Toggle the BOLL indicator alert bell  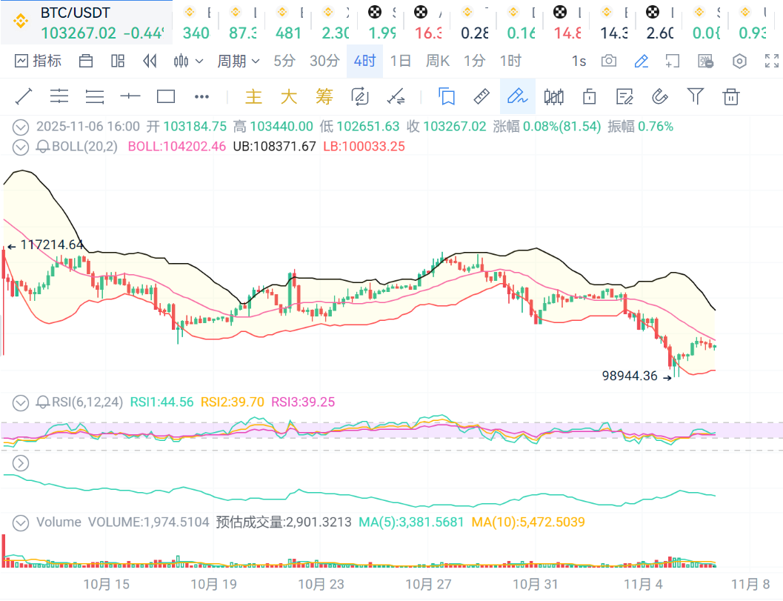coord(43,146)
